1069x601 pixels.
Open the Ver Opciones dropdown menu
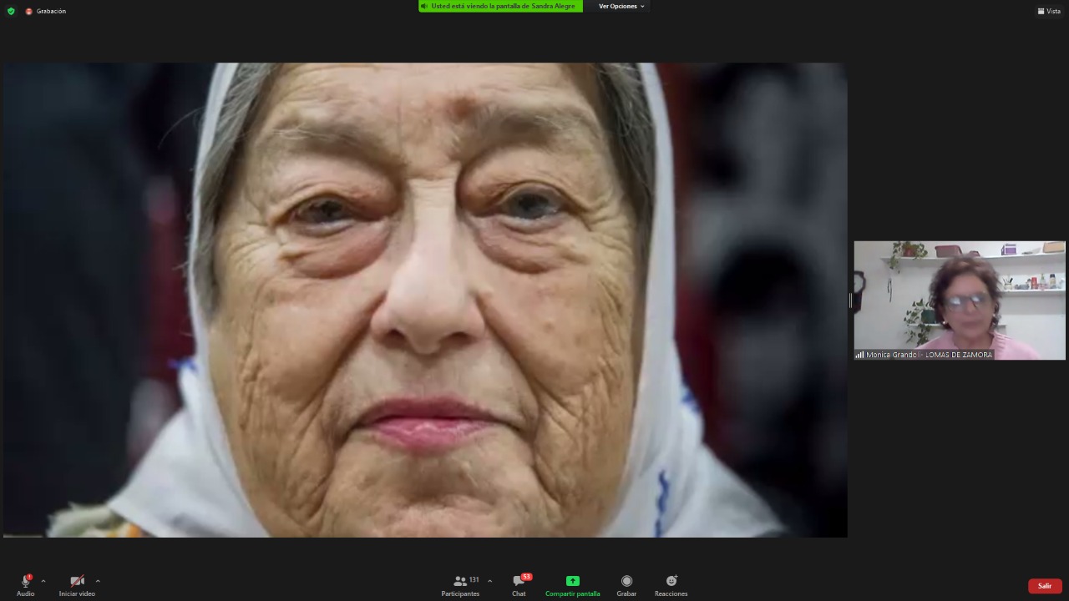point(621,6)
